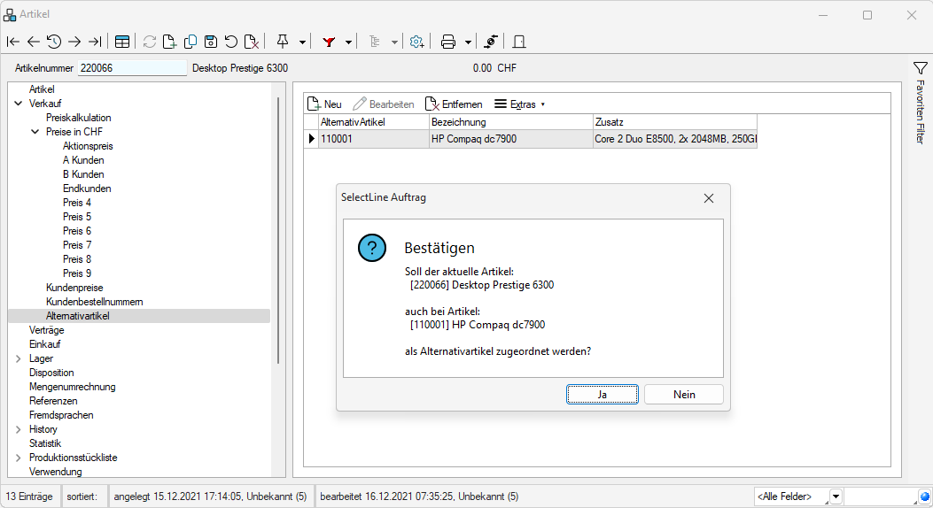The width and height of the screenshot is (933, 508).
Task: Open the pin dropdown arrow
Action: [x=302, y=42]
